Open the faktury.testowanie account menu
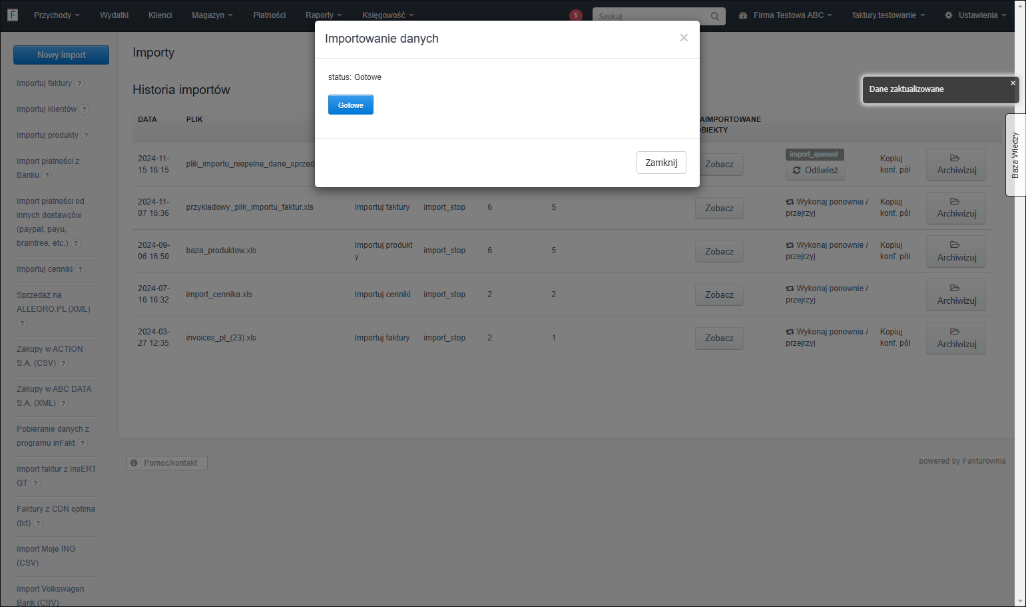Screen dimensions: 1026x607 pyautogui.click(x=889, y=15)
